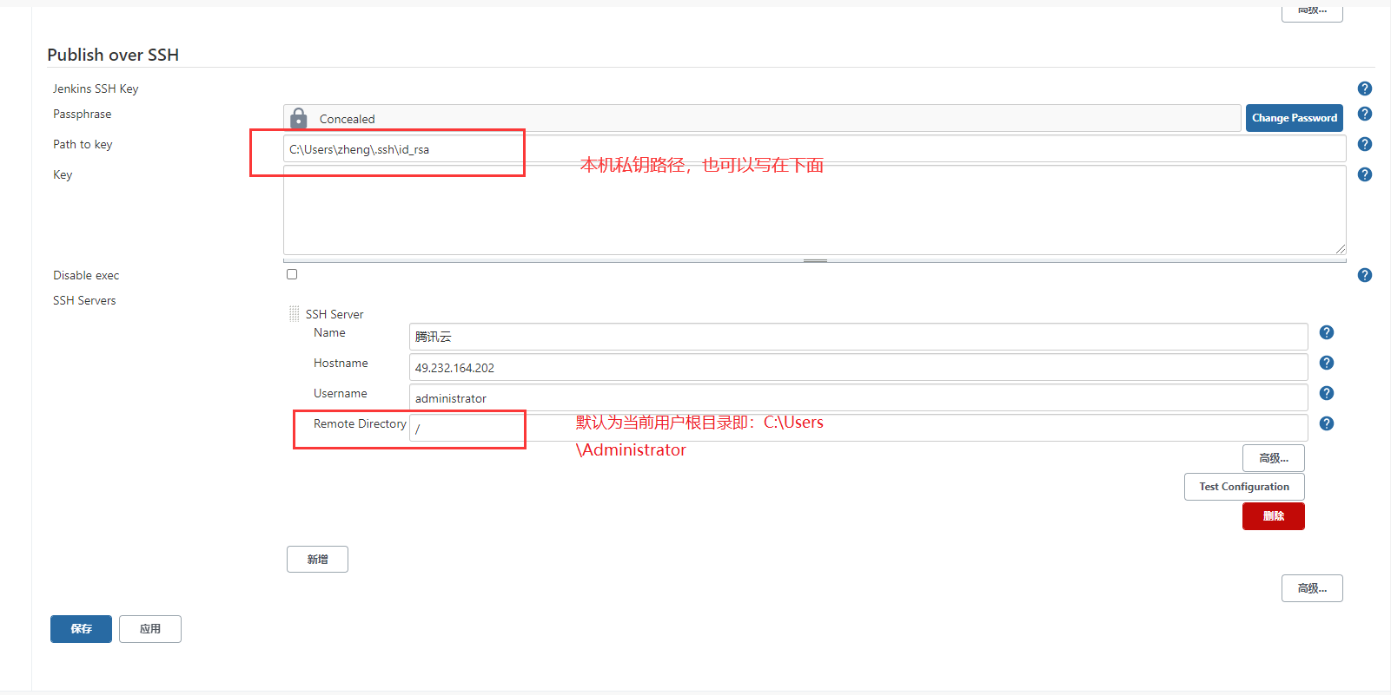Focus the Username field administrator
1391x695 pixels.
858,397
